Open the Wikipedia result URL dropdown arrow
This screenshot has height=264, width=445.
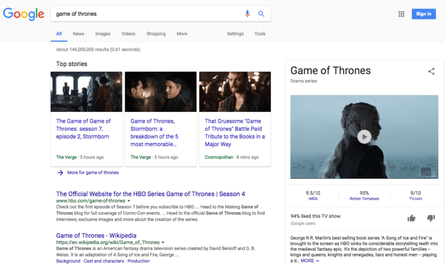[163, 242]
